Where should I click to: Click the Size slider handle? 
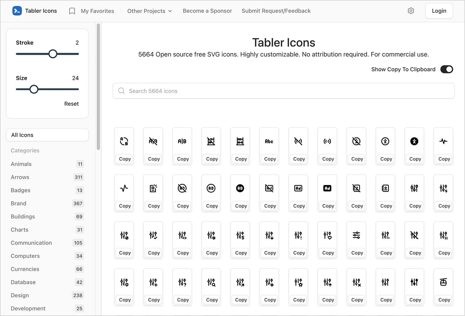34,89
